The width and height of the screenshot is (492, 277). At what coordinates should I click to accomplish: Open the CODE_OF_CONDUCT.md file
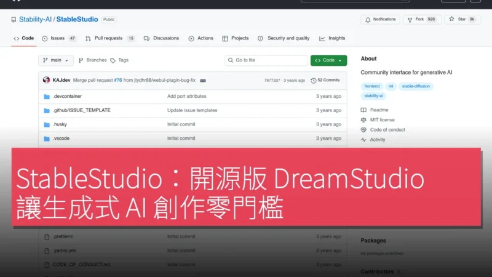(x=81, y=265)
